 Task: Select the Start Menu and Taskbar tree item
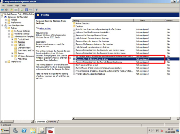pos(26,51)
